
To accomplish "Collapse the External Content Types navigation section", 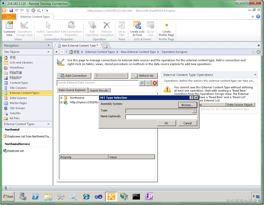I will [49, 124].
